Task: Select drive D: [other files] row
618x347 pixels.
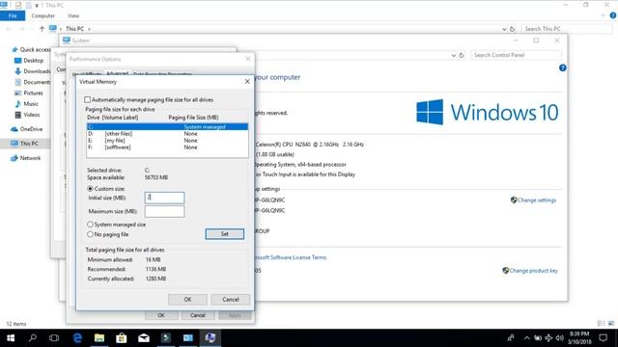Action: pos(167,134)
